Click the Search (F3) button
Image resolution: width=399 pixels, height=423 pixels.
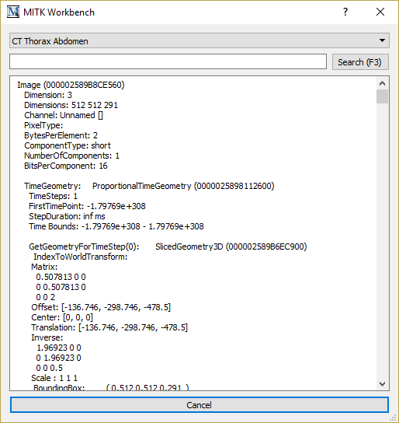pyautogui.click(x=360, y=62)
